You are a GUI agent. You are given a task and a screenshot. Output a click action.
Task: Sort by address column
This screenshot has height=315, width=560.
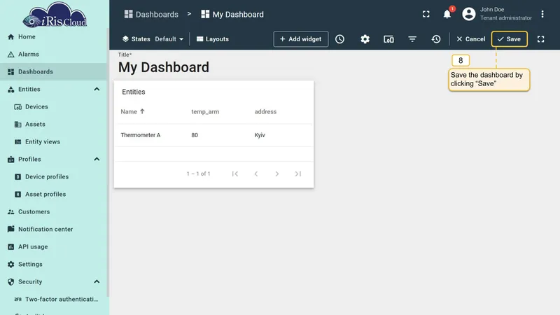point(265,112)
